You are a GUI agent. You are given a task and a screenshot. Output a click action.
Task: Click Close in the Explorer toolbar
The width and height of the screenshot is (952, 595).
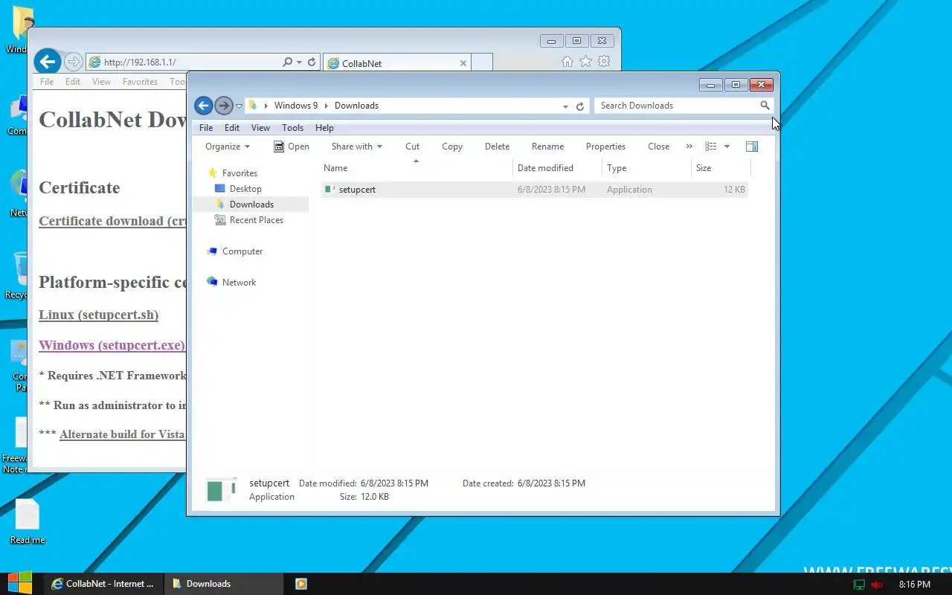pos(658,147)
